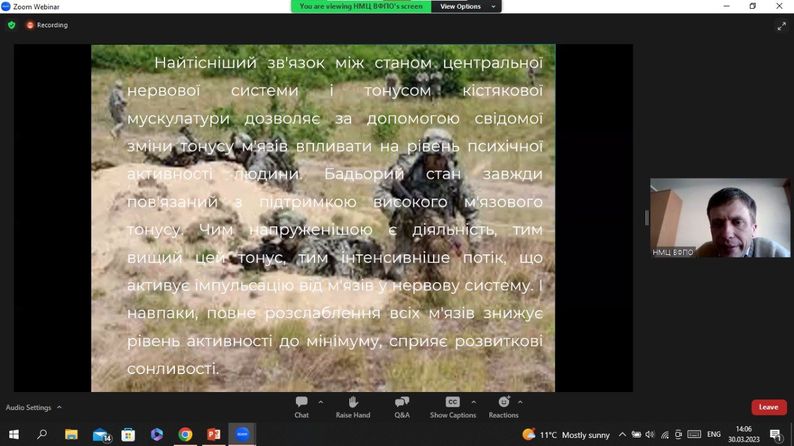Viewport: 794px width, 446px height.
Task: Click the green encryption shield icon
Action: coord(11,25)
